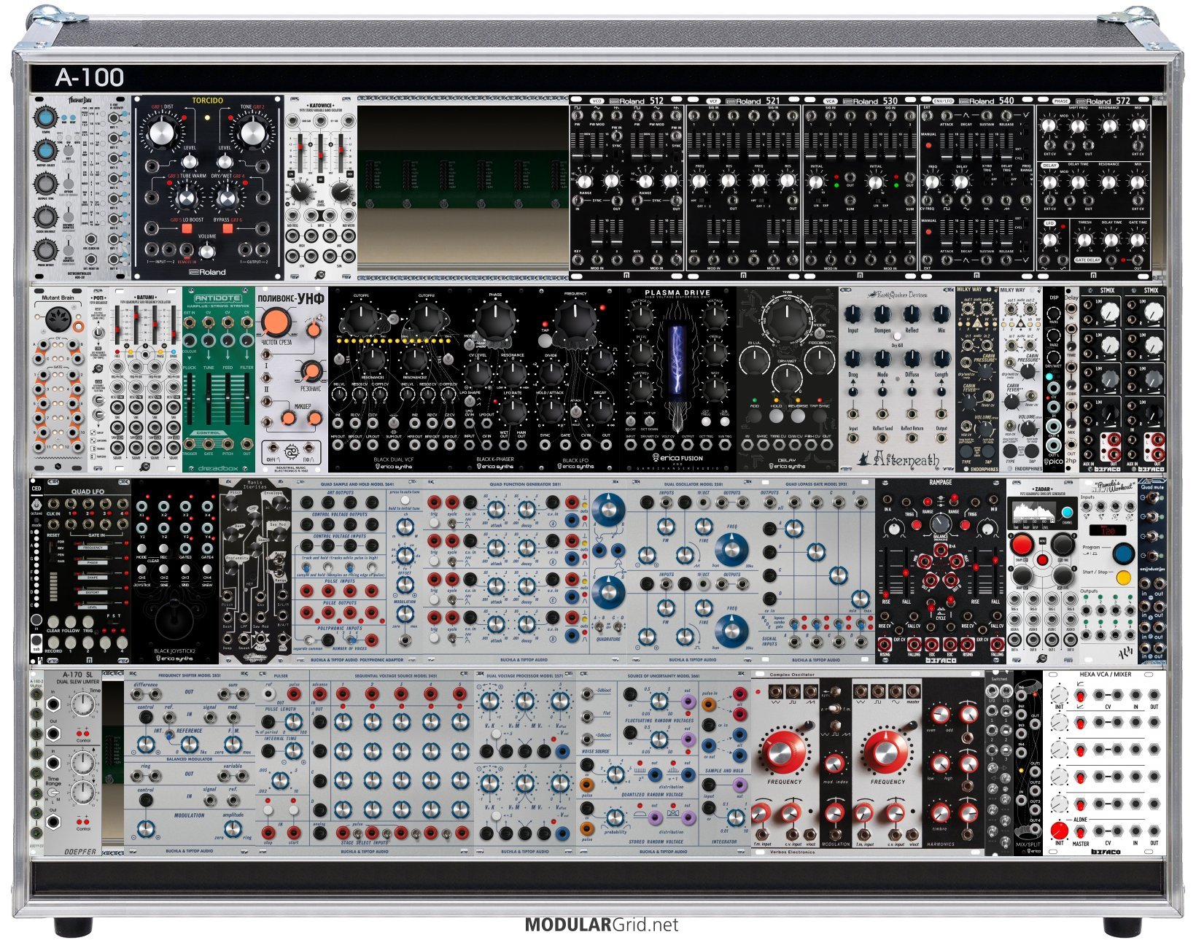1204x940 pixels.
Task: Click the Polivoks filter orange cutoff knob
Action: tap(275, 322)
